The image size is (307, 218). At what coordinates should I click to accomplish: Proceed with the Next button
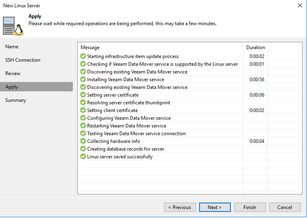pyautogui.click(x=215, y=207)
